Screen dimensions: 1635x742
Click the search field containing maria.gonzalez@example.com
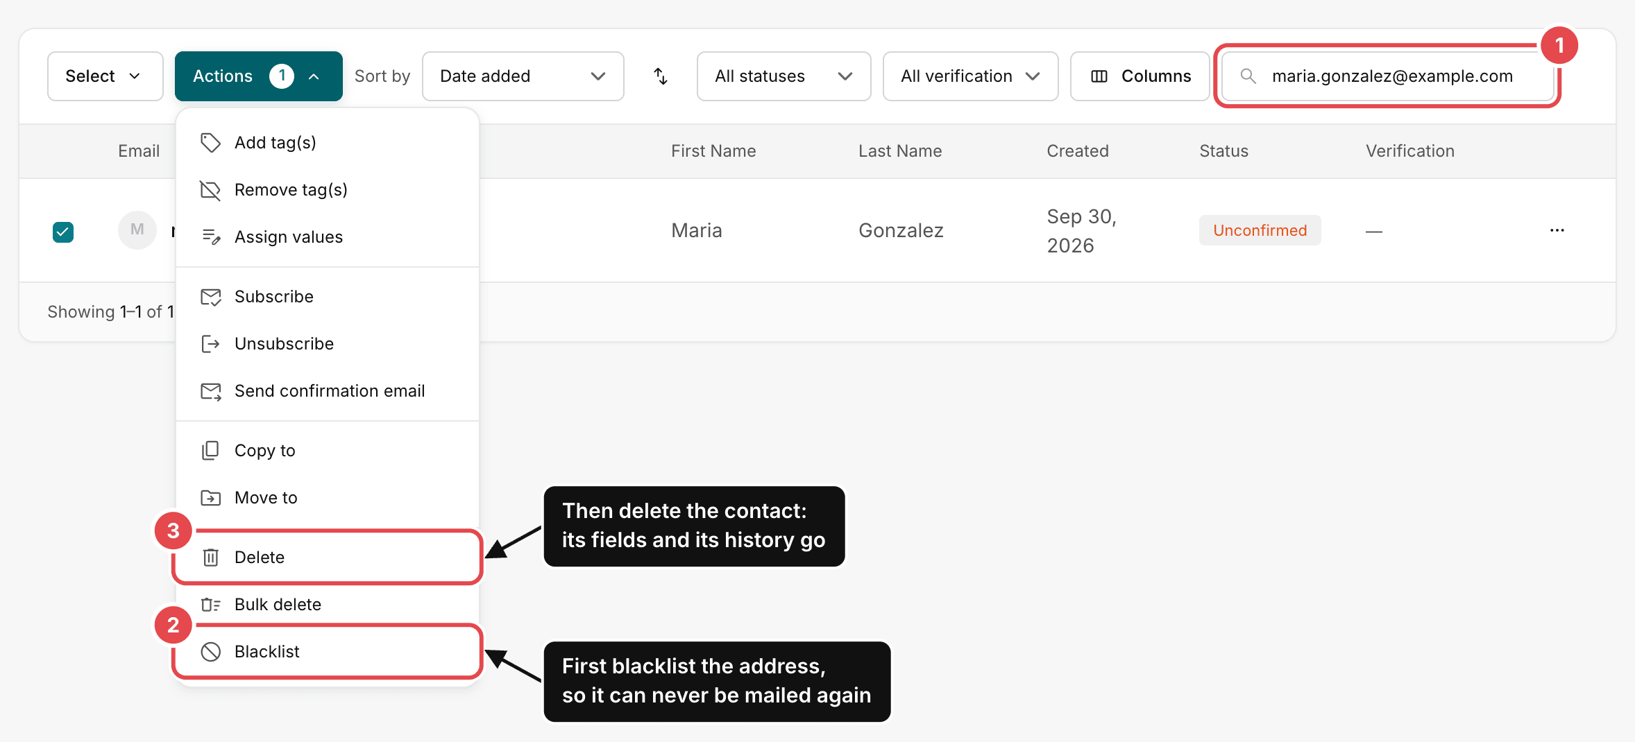tap(1387, 76)
